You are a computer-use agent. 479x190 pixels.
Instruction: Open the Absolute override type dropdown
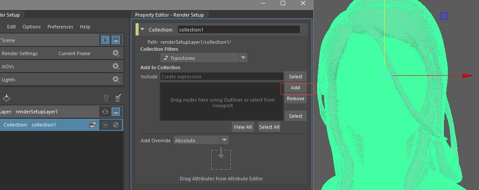pos(224,140)
